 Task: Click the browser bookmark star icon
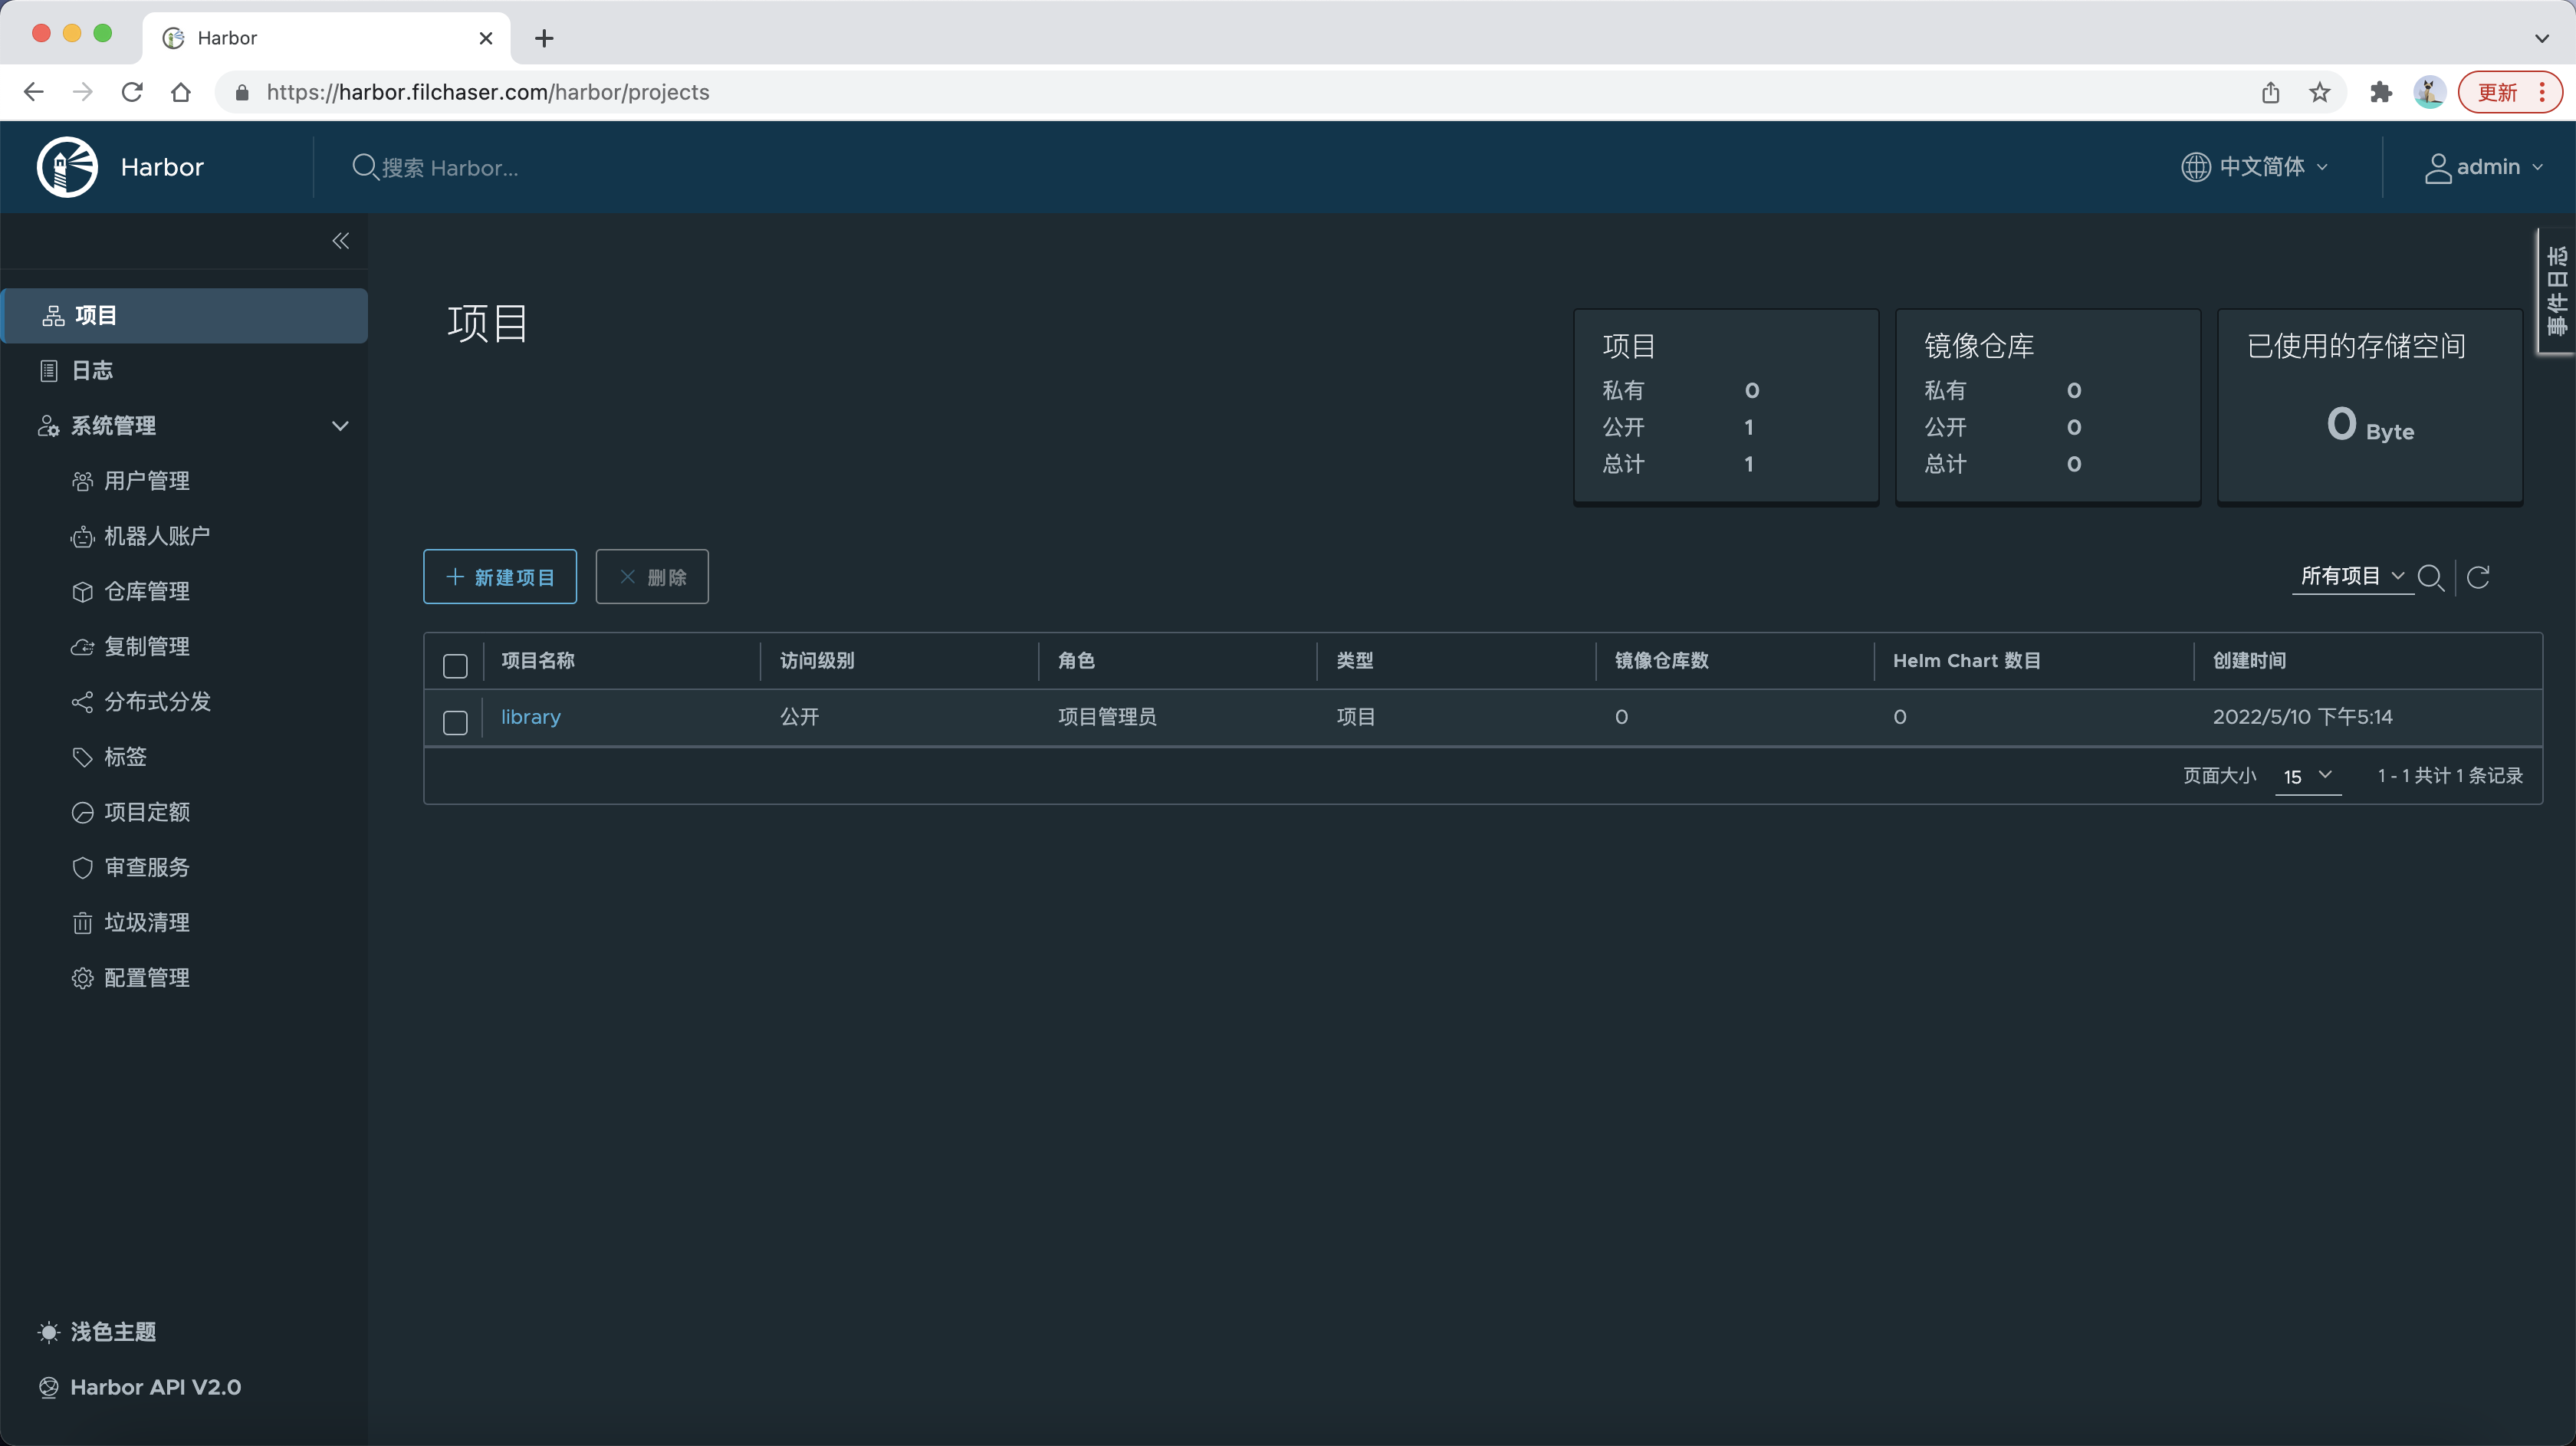tap(2320, 93)
